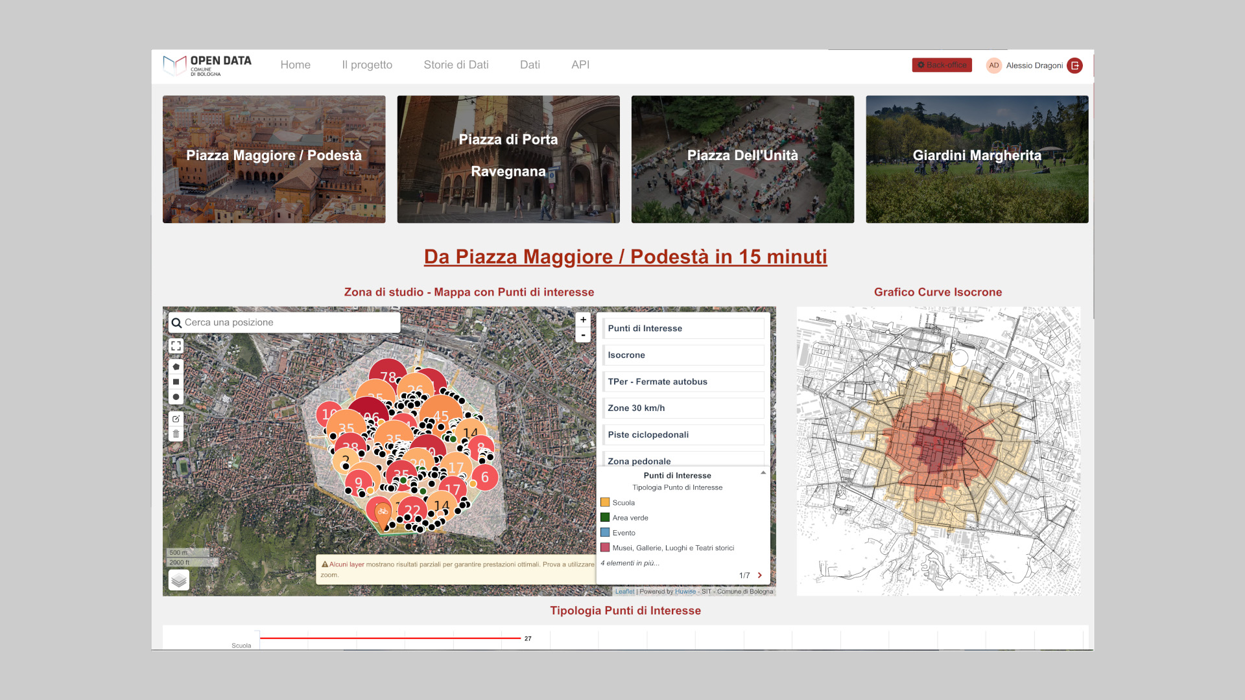Screen dimensions: 1245x700
Task: Toggle the Piste ciclopedonali layer
Action: 683,435
